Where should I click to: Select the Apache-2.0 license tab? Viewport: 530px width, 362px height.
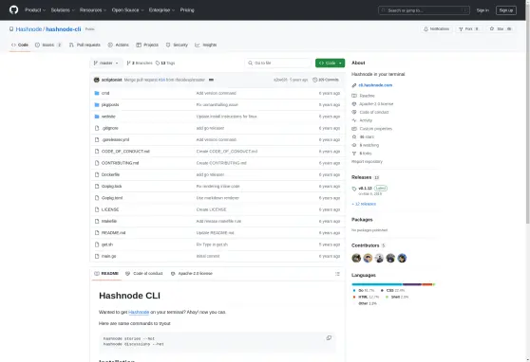tap(192, 274)
